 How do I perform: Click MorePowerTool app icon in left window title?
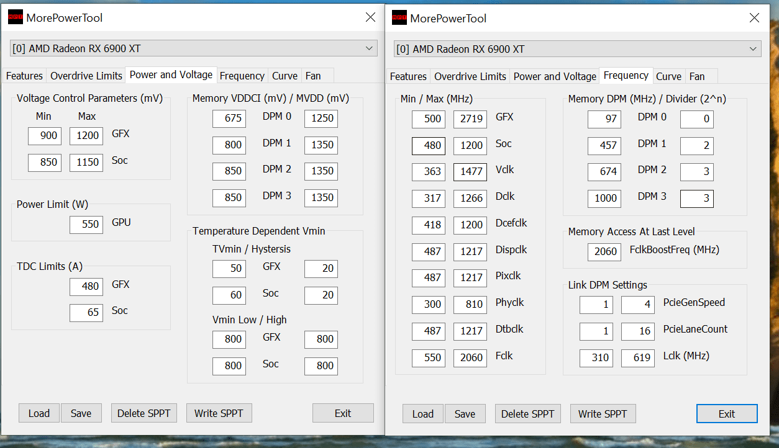[x=16, y=17]
